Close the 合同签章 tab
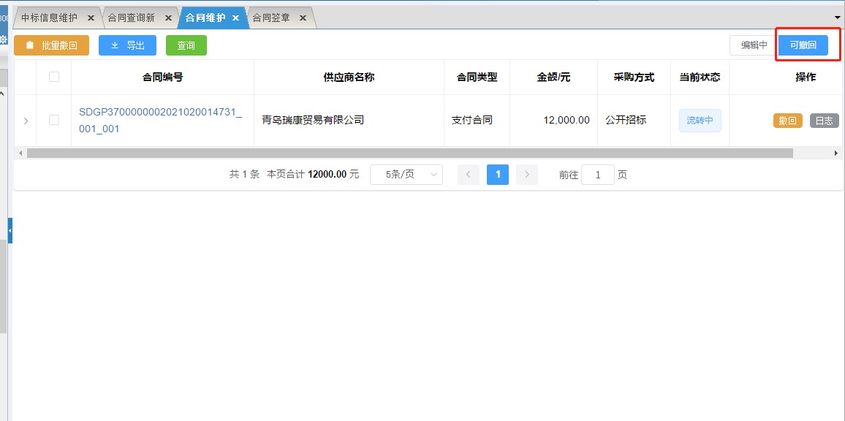The image size is (845, 421). click(x=303, y=18)
